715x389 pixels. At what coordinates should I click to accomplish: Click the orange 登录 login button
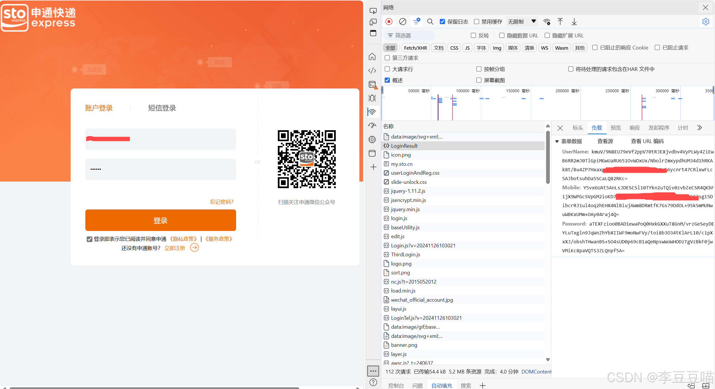[161, 220]
